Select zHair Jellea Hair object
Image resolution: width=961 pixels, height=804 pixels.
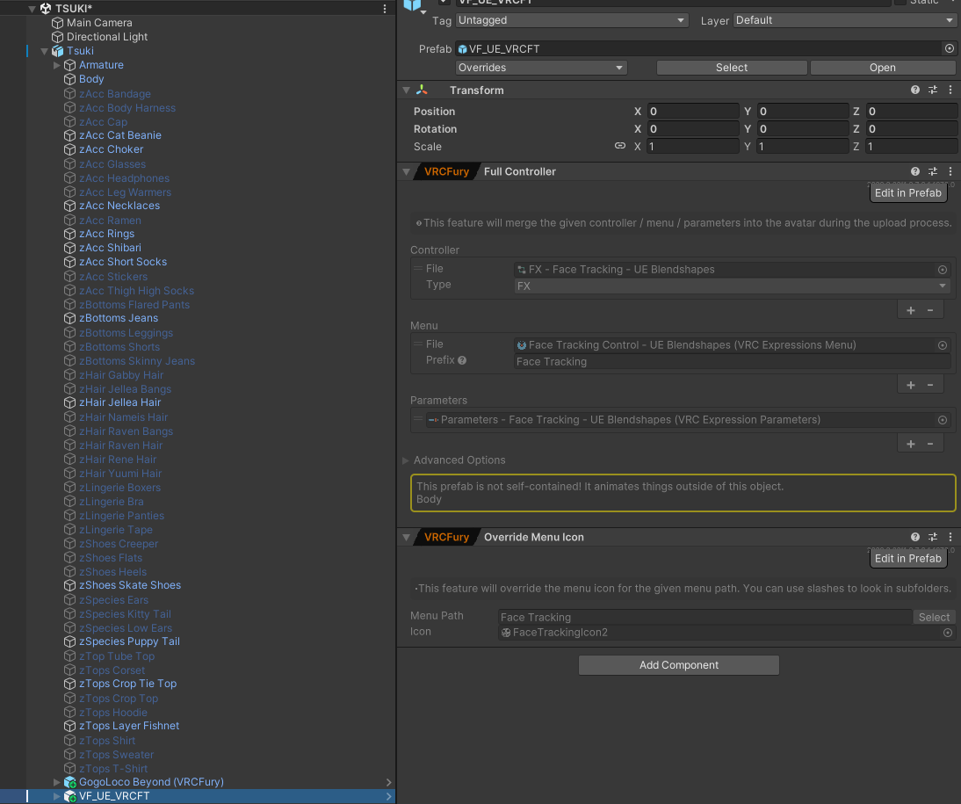pyautogui.click(x=120, y=402)
